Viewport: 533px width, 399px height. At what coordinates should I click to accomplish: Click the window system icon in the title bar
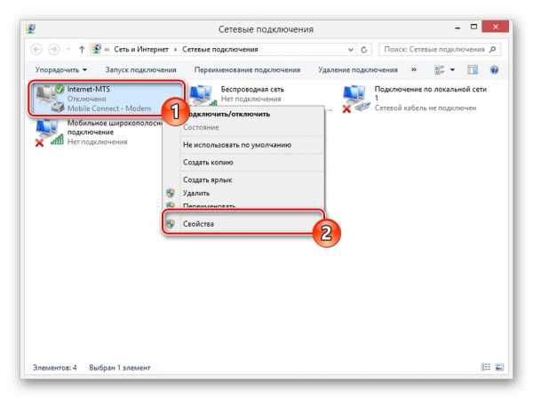pyautogui.click(x=31, y=28)
